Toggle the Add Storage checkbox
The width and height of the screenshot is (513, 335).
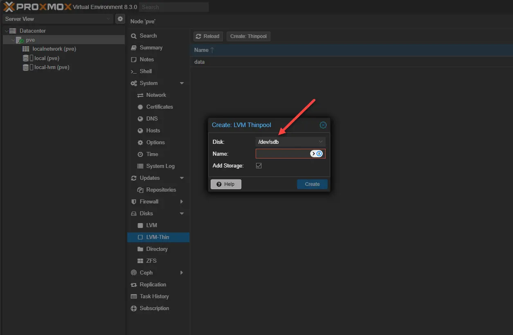click(259, 165)
